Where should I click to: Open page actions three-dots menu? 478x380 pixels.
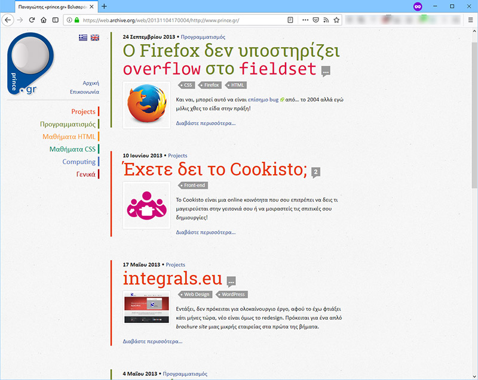pos(305,20)
